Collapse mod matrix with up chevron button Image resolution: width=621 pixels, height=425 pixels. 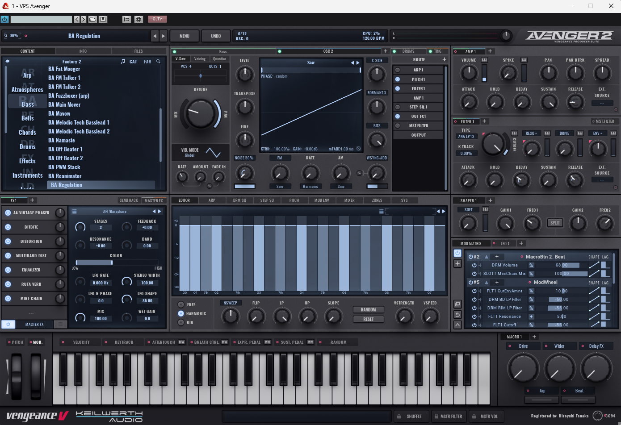tap(457, 325)
